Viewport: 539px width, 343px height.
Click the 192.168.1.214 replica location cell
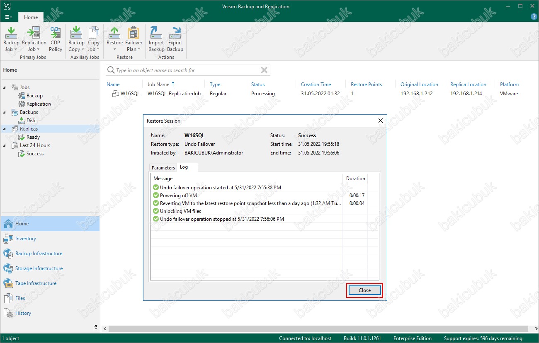[x=466, y=94]
